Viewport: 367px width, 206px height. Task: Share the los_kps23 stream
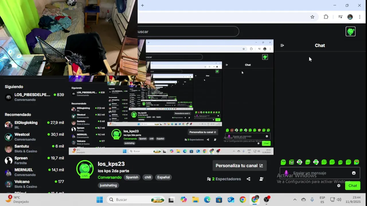249,179
